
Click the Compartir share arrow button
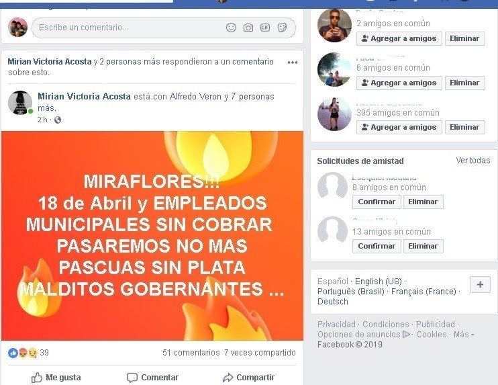click(x=248, y=378)
